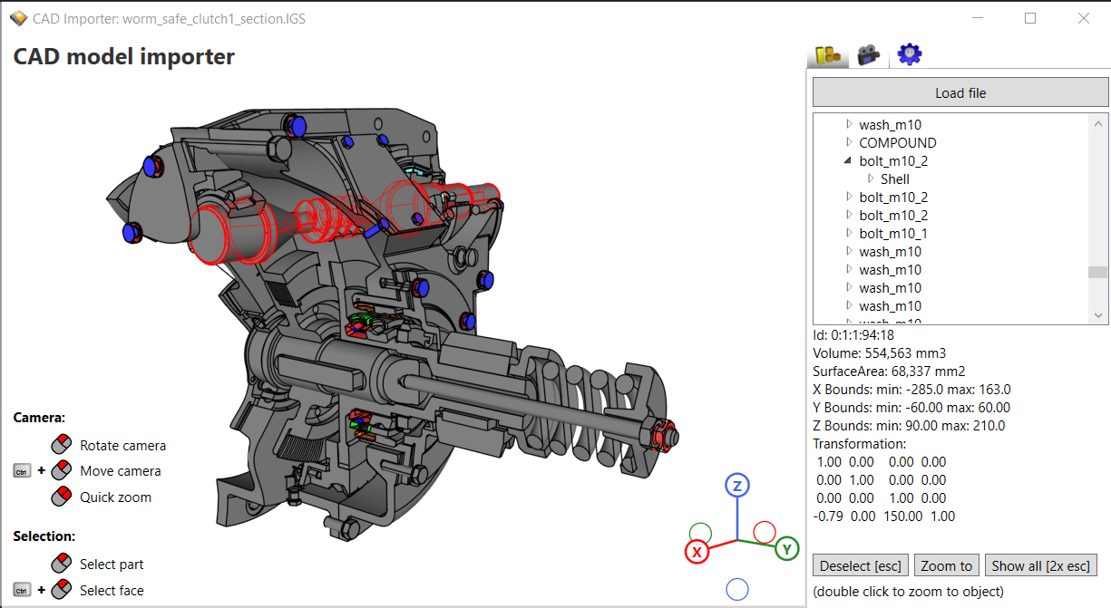Screen dimensions: 1111x608
Task: Open the video camera animation tab
Action: [868, 53]
